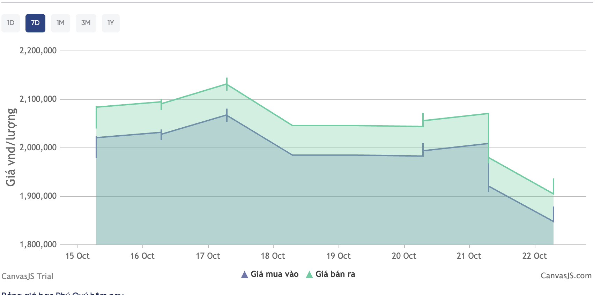This screenshot has height=295, width=601.
Task: Toggle the Giá bán ra legend triangle
Action: 309,275
